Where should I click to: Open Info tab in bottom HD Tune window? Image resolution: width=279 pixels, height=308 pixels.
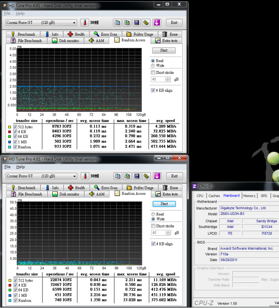(52, 187)
